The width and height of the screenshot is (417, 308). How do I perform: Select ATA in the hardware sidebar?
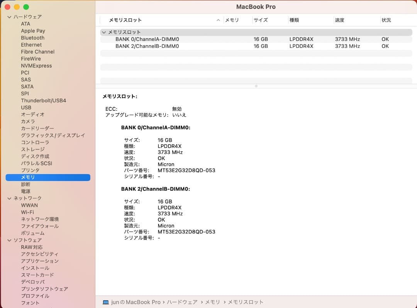tap(25, 24)
